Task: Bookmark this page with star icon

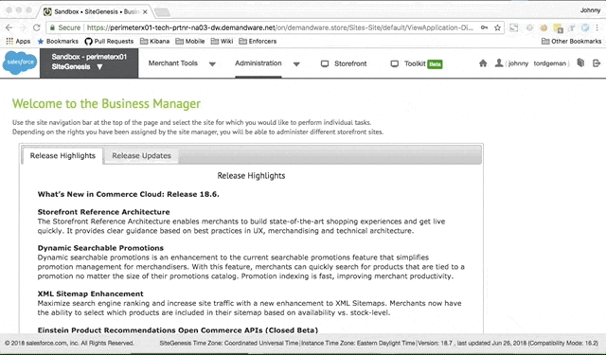Action: point(497,27)
